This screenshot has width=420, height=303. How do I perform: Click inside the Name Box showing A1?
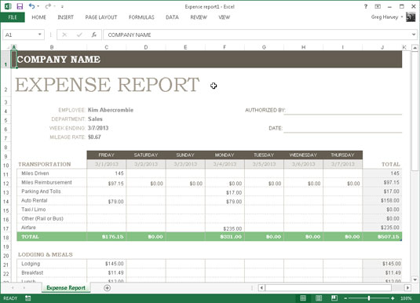coord(20,35)
